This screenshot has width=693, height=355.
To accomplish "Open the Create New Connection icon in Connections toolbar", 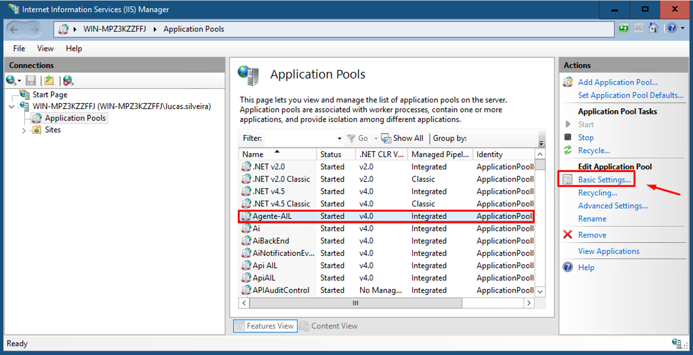I will click(x=11, y=81).
